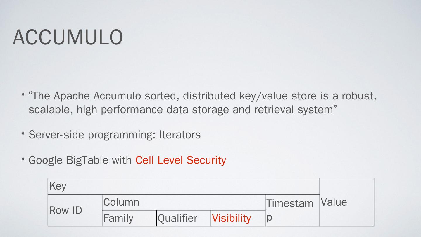Click the word "Iterators"
The height and width of the screenshot is (237, 421).
click(x=180, y=135)
